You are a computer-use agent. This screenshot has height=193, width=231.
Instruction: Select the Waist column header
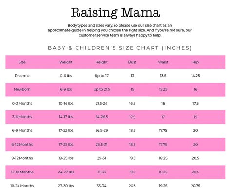(x=163, y=62)
